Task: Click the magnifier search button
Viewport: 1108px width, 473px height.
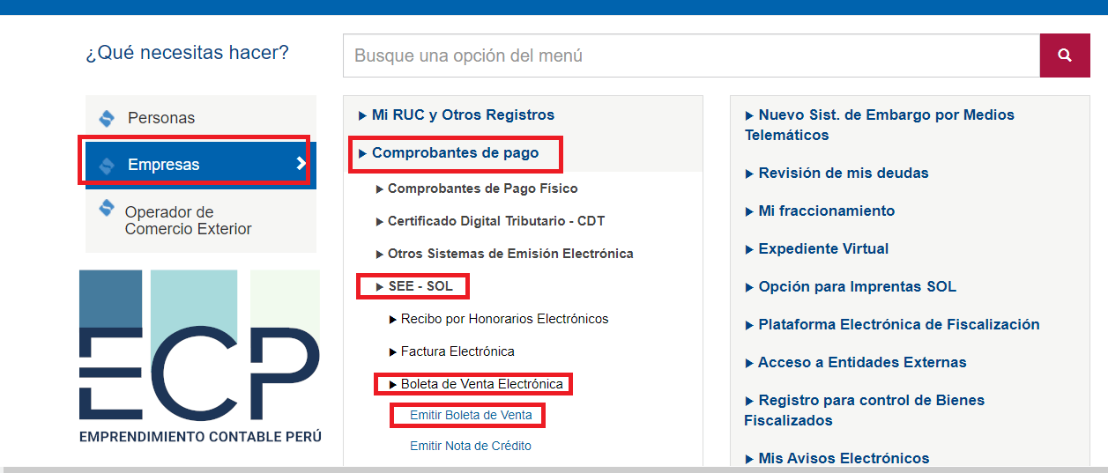Action: 1065,55
